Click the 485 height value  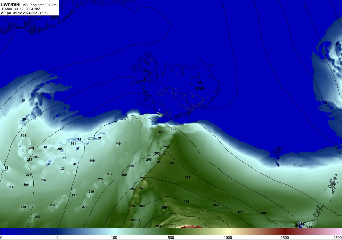point(264,213)
